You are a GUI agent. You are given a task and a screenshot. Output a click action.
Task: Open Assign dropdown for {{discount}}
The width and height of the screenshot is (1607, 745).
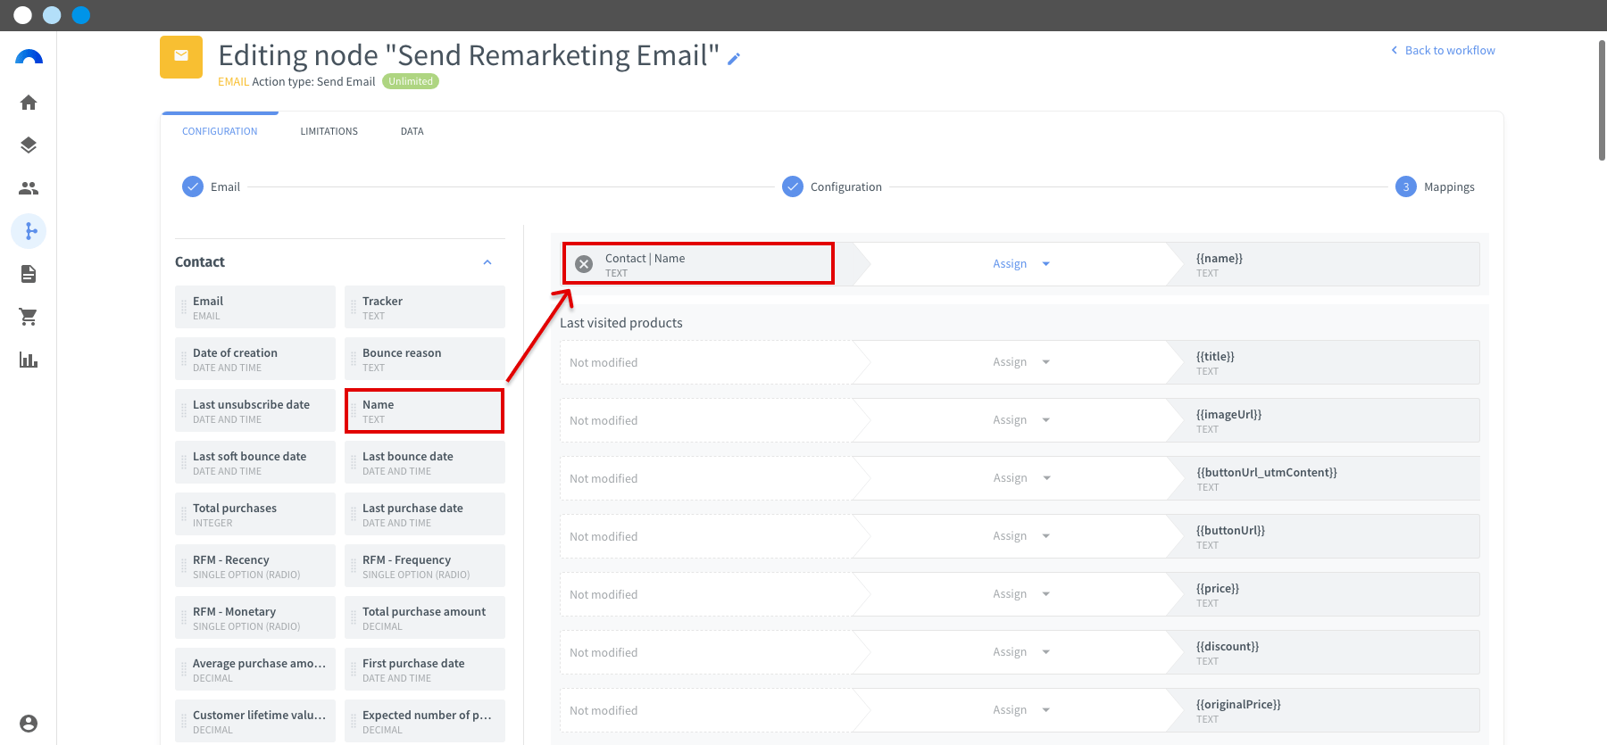1021,652
